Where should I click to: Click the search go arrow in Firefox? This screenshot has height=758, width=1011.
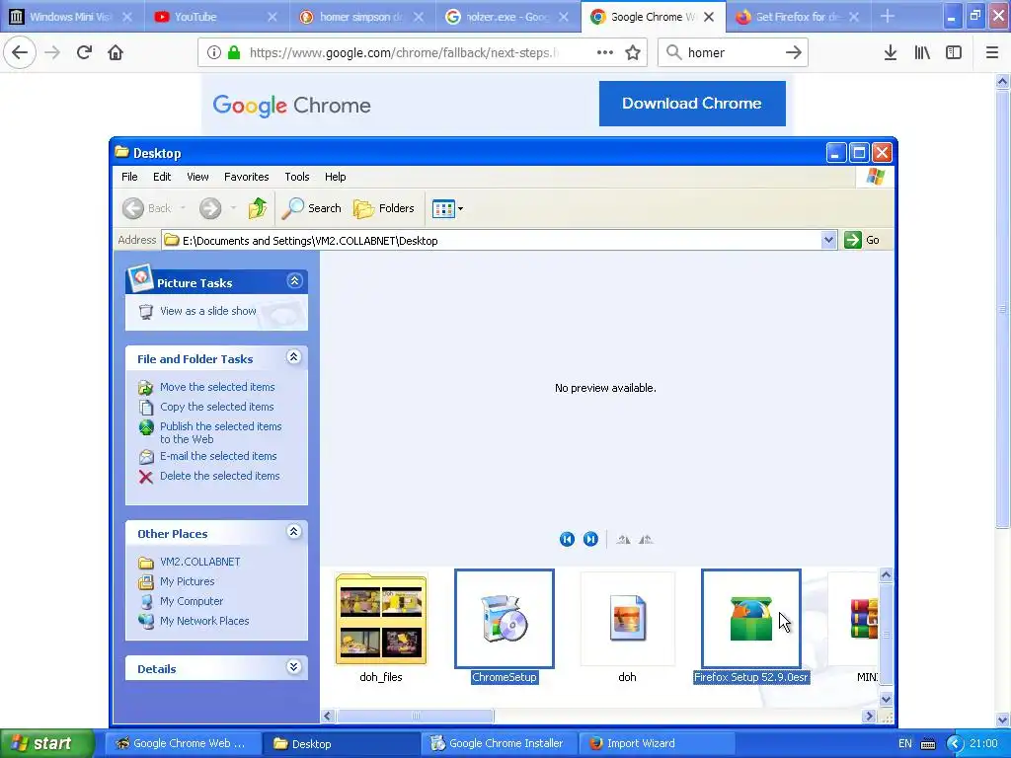coord(794,52)
